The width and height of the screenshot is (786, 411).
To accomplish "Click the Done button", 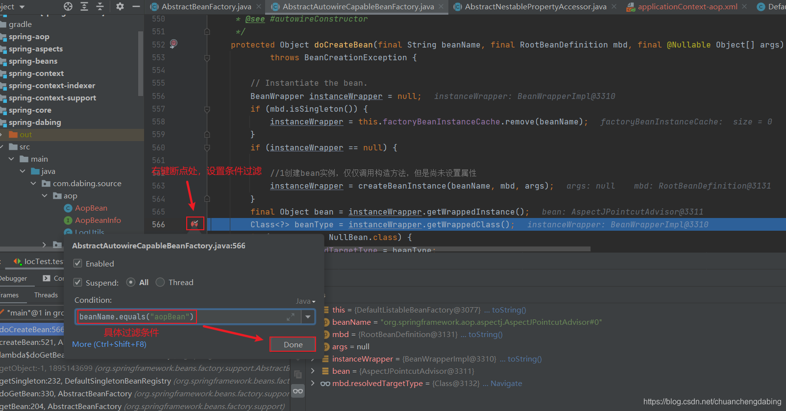I will (293, 344).
